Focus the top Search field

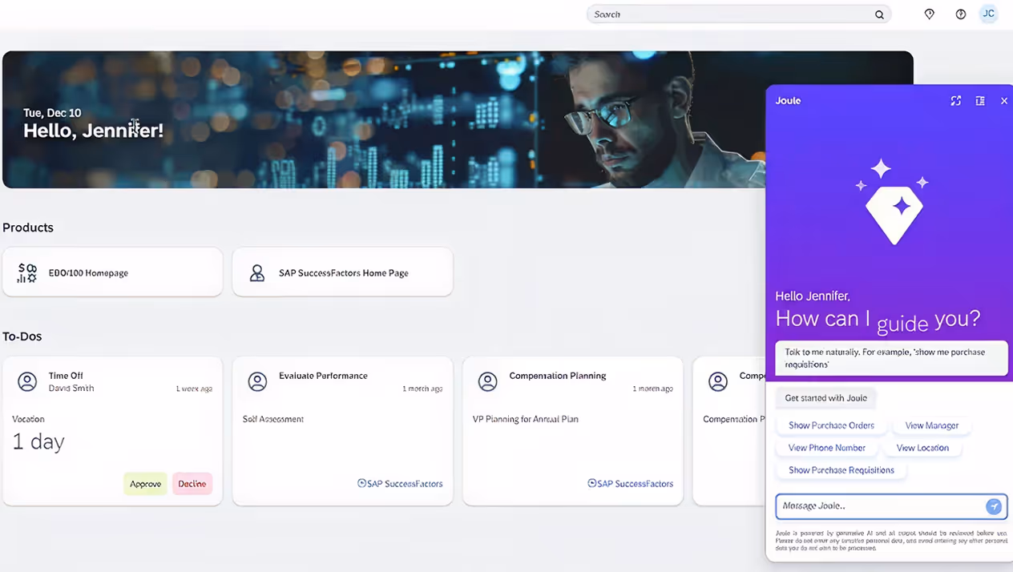pos(739,14)
